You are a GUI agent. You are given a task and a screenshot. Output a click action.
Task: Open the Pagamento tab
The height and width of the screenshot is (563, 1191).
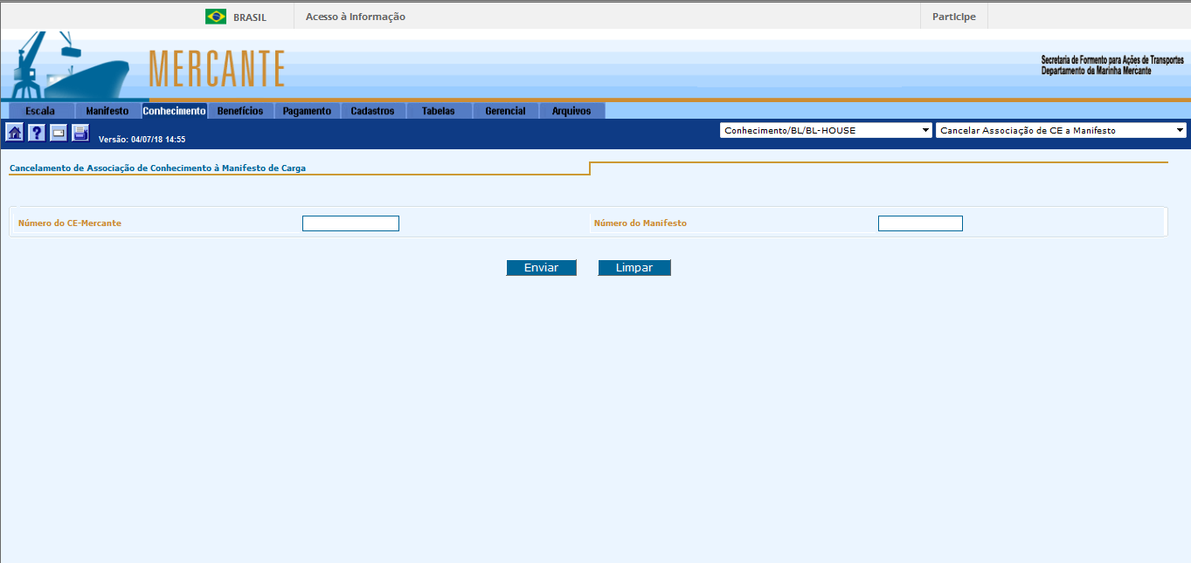coord(307,111)
